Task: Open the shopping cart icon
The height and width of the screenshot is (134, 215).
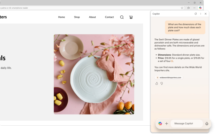Action: (x=131, y=17)
